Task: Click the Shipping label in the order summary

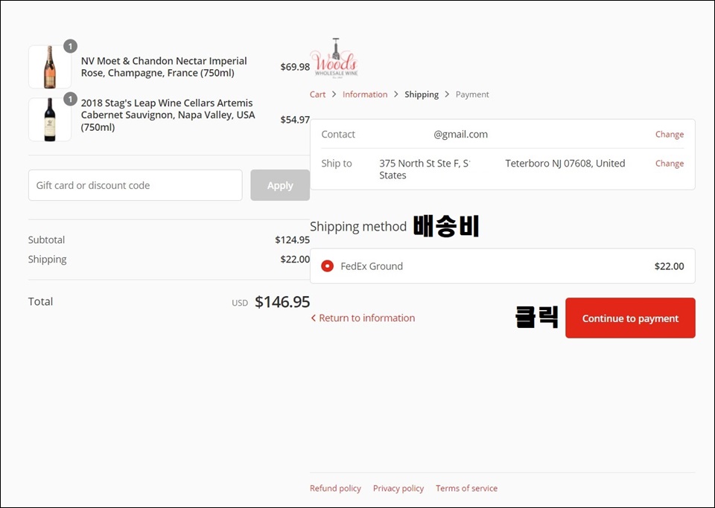Action: (48, 260)
